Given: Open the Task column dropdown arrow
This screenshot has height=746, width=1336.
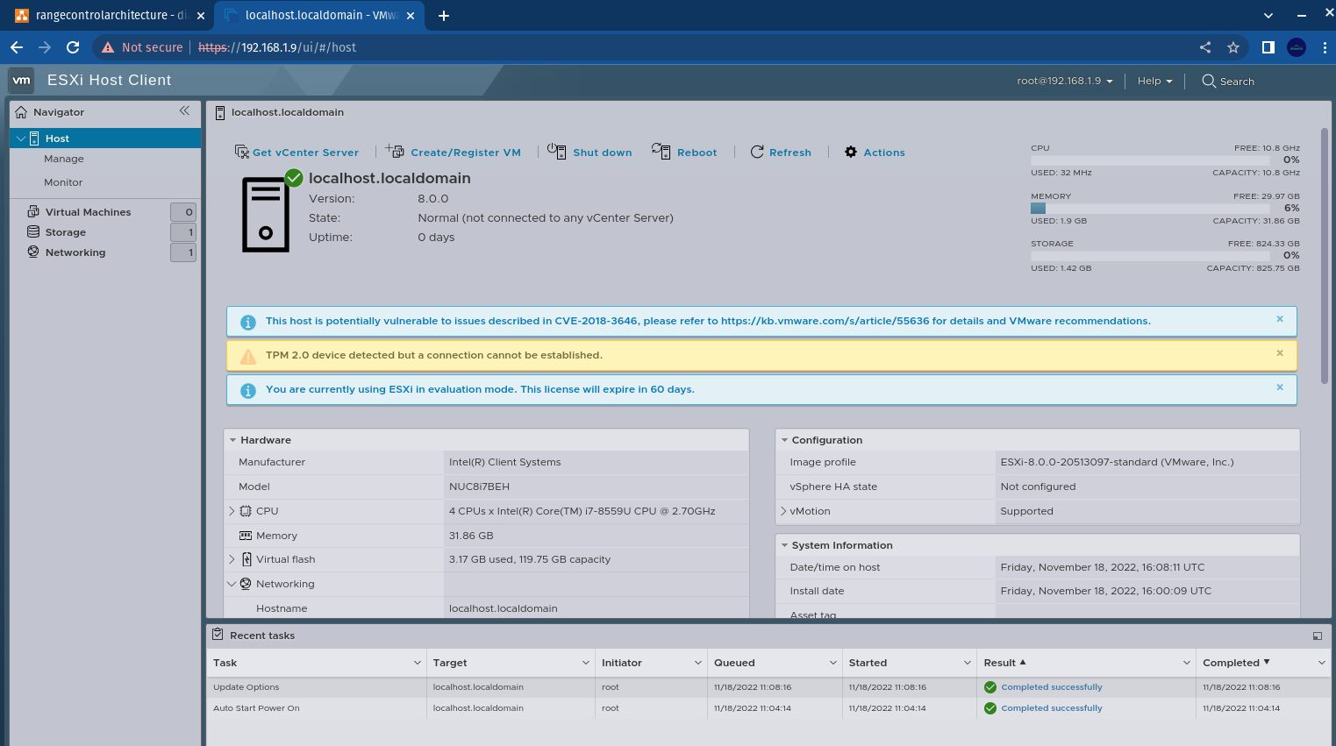Looking at the screenshot, I should [x=418, y=663].
